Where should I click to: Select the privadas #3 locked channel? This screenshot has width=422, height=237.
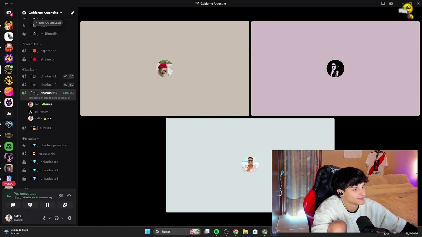48,178
